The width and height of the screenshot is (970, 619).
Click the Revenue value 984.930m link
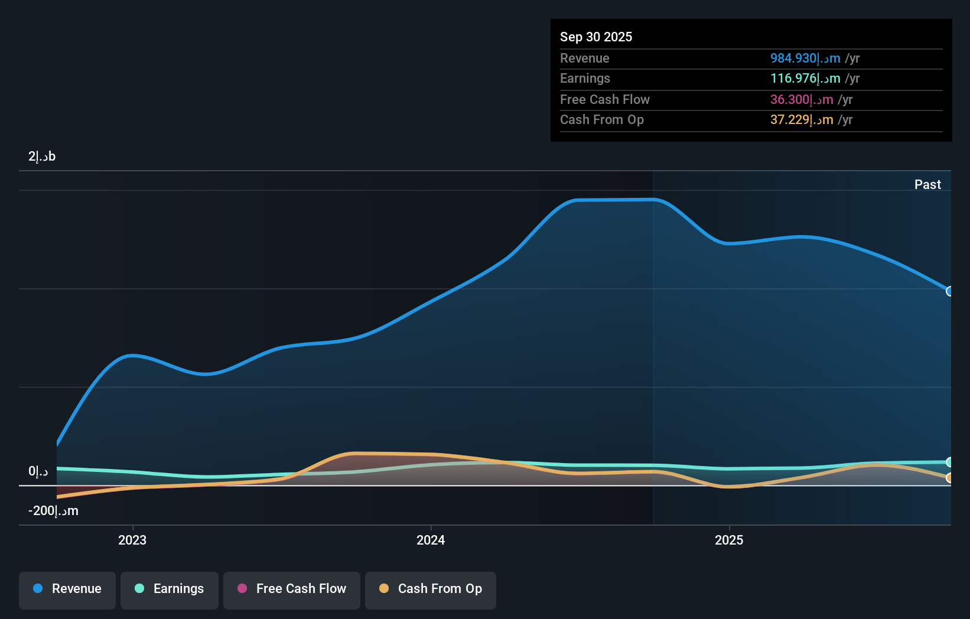804,58
